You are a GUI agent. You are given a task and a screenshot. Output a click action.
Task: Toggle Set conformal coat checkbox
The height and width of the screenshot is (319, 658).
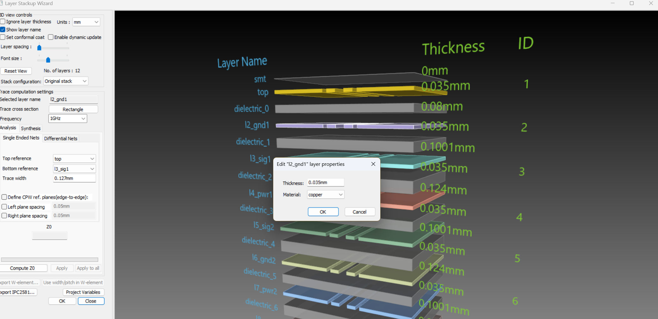pyautogui.click(x=3, y=37)
